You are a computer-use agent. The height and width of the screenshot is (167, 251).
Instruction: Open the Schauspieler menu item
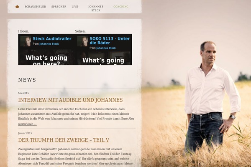35,7
